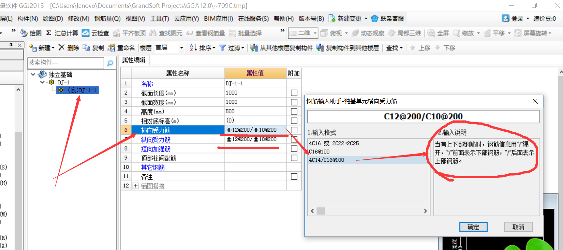Collapse the 独立基础 tree node
The image size is (563, 250).
point(33,74)
